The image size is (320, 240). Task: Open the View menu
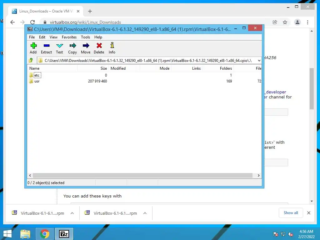point(53,37)
